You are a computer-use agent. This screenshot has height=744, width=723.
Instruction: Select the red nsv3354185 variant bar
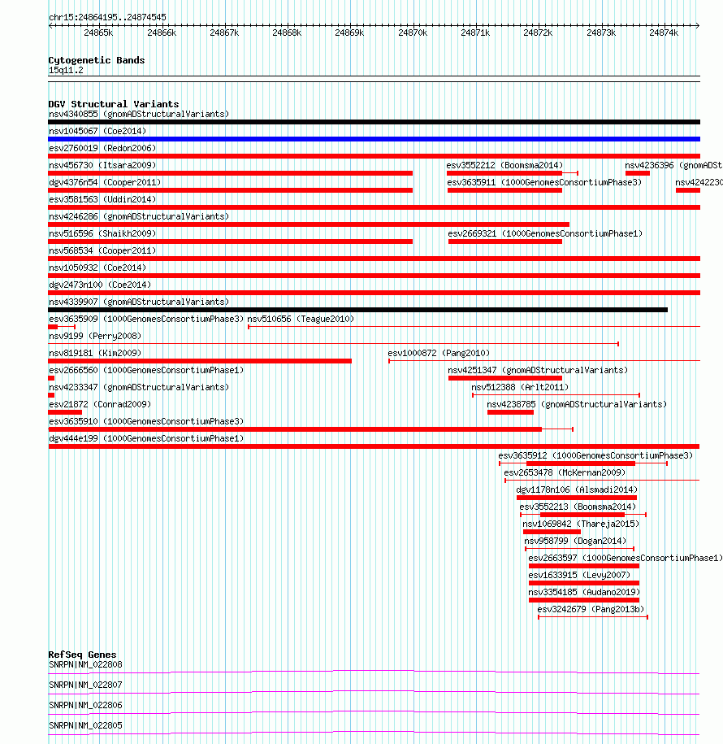click(584, 600)
